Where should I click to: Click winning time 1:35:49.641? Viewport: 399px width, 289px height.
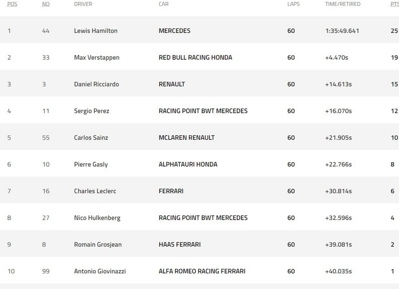[x=342, y=31]
